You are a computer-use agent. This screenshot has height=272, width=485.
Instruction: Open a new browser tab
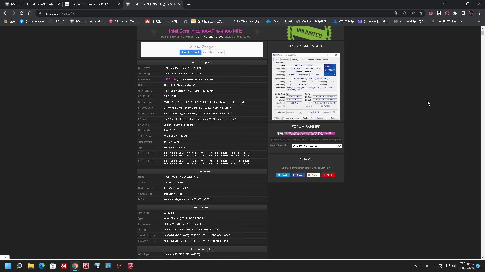(x=189, y=4)
